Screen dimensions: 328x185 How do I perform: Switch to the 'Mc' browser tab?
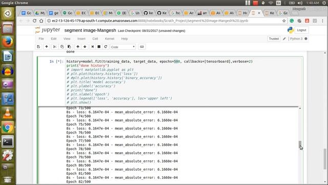(x=108, y=13)
